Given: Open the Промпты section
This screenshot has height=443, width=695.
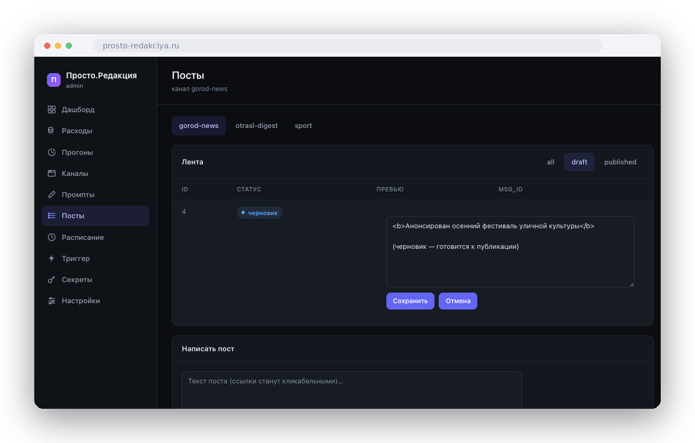Looking at the screenshot, I should click(95, 195).
